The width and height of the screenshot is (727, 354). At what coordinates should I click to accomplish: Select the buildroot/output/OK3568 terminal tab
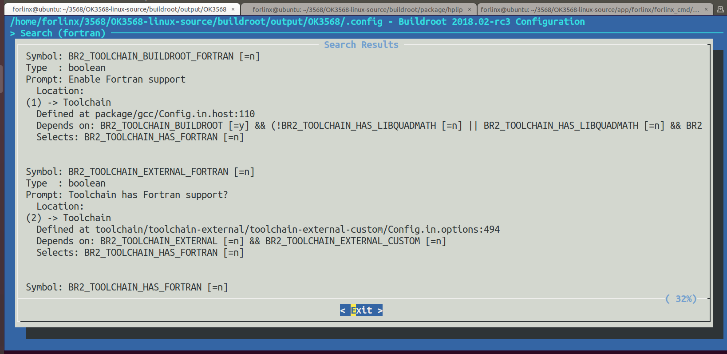119,9
